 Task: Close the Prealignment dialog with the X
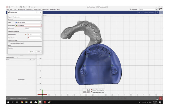coord(40,12)
